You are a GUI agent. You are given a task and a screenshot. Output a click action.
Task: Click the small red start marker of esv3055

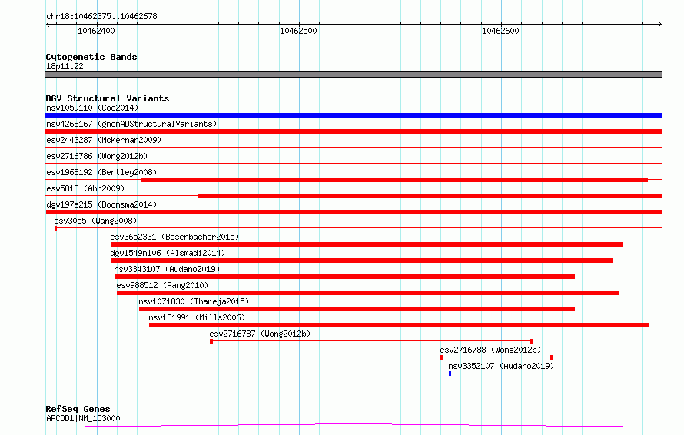click(x=56, y=228)
